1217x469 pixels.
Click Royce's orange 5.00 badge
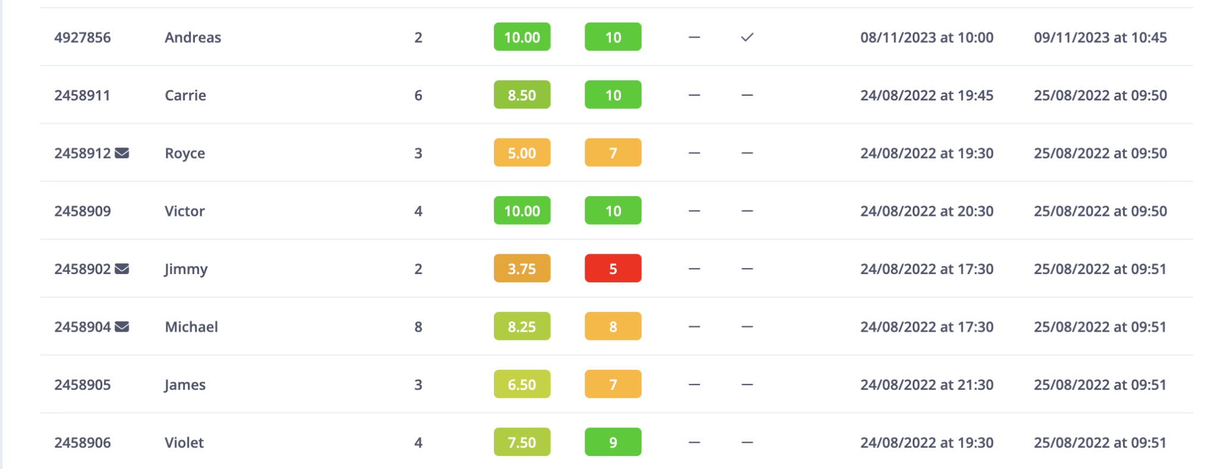[x=522, y=153]
